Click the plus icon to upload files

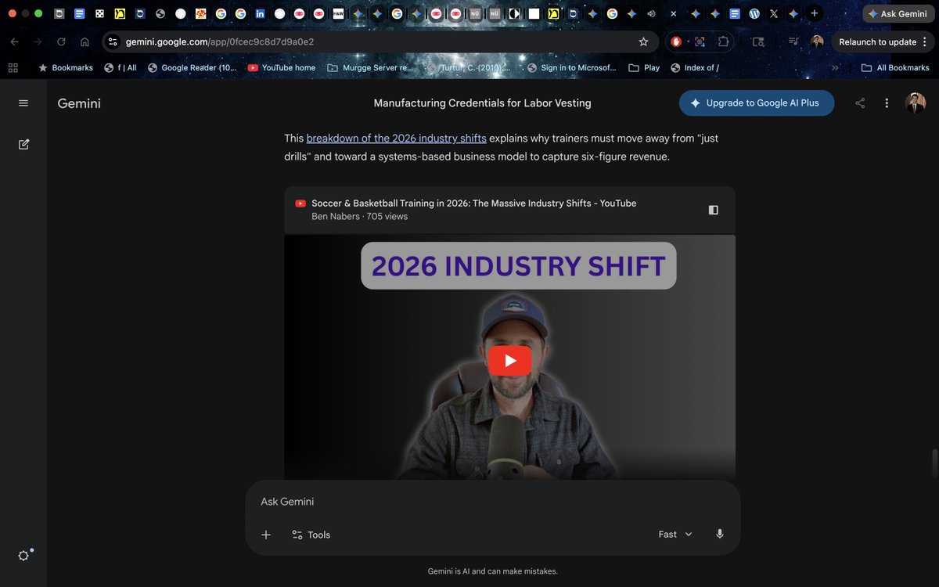266,535
